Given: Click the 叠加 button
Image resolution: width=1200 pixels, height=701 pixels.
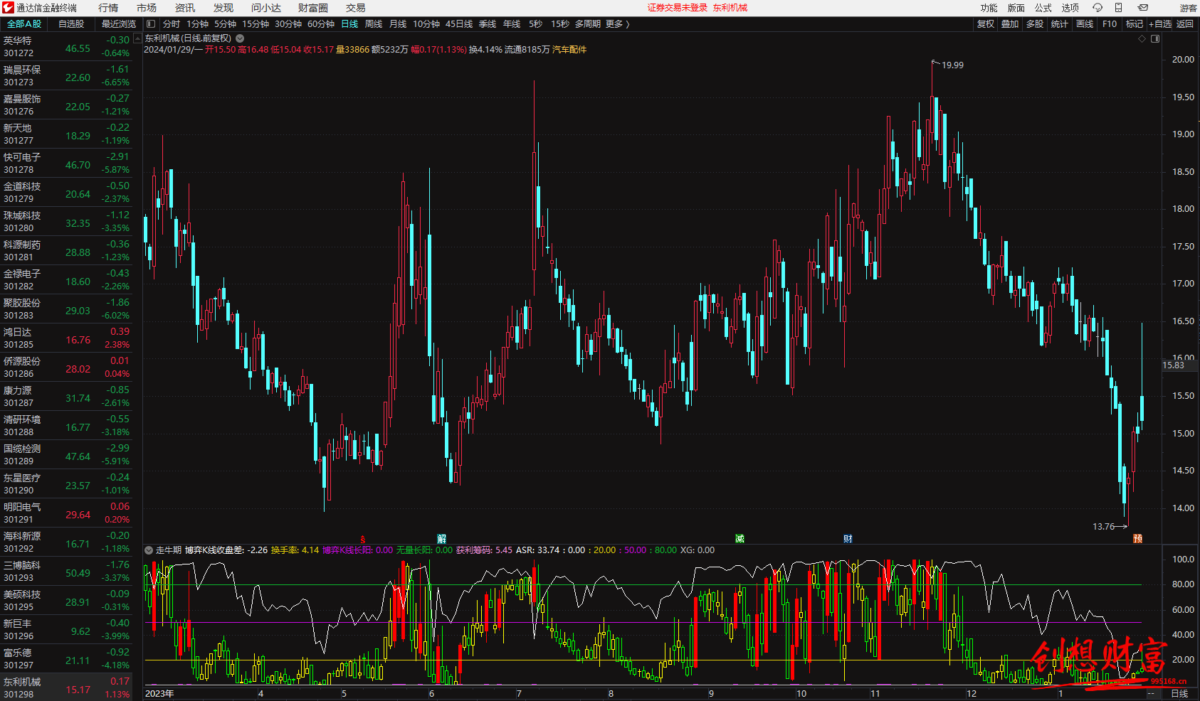Looking at the screenshot, I should click(x=1010, y=24).
